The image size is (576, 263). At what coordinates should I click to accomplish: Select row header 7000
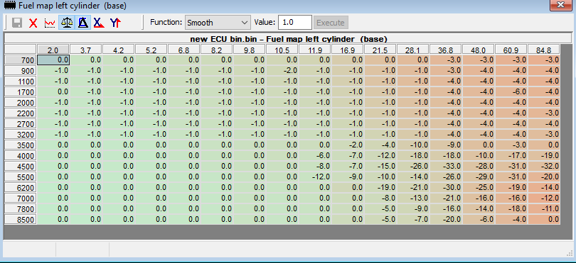(x=21, y=198)
